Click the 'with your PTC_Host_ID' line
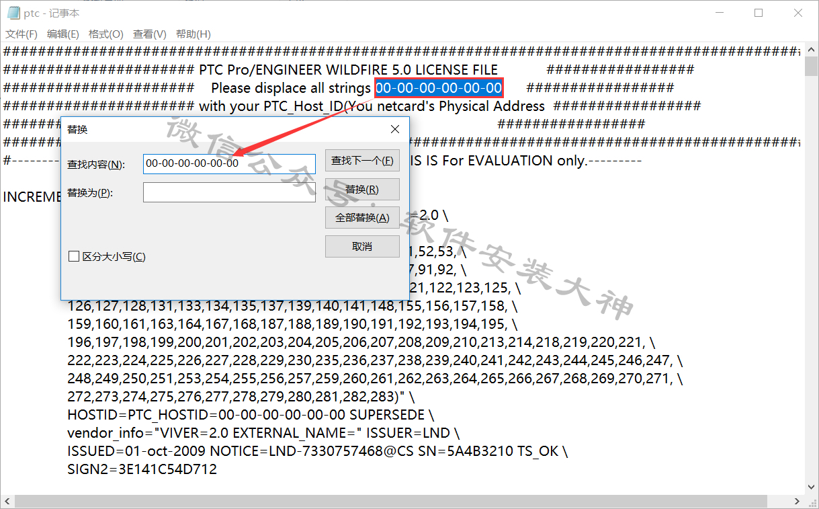This screenshot has width=819, height=509. (372, 106)
